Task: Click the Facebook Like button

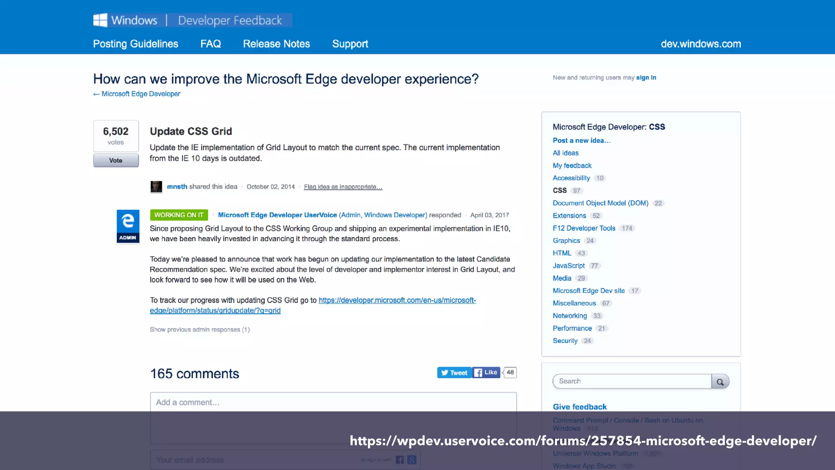Action: (486, 372)
